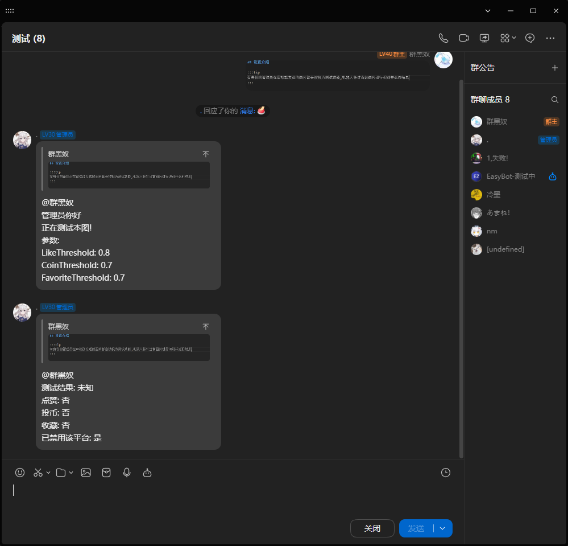Add a group announcement with plus icon
This screenshot has width=568, height=546.
[555, 68]
